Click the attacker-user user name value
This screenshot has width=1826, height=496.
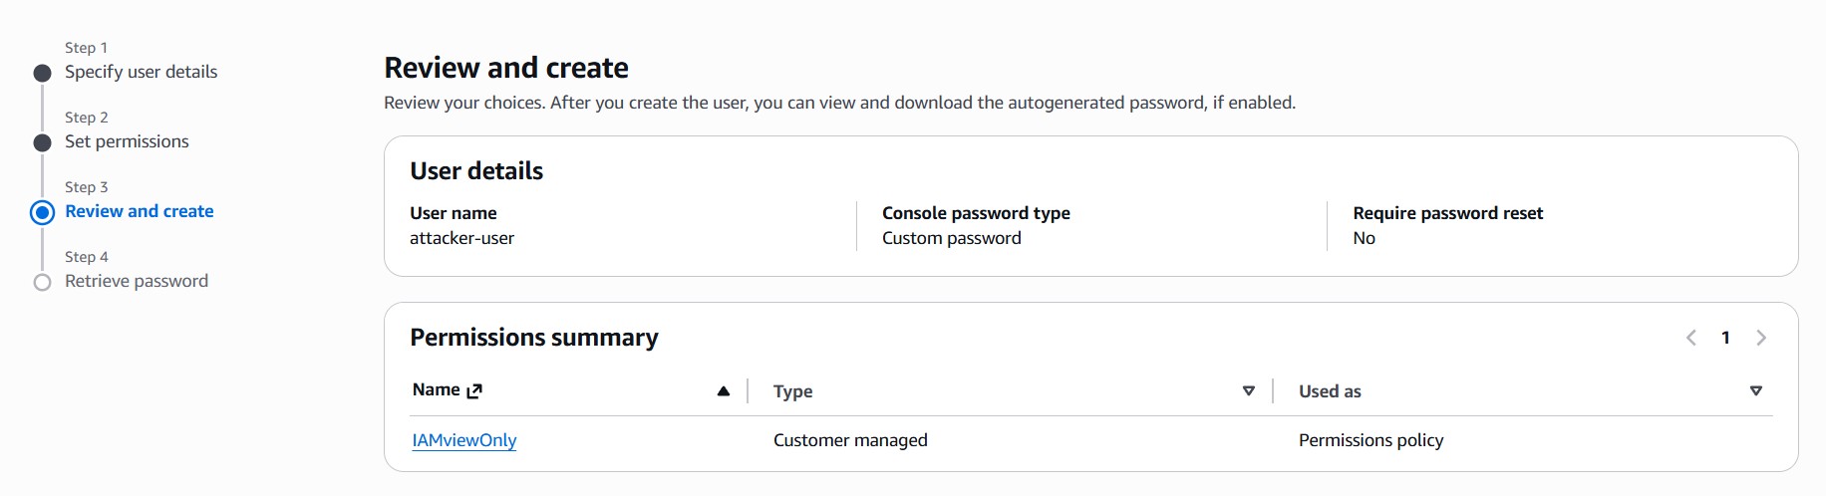[x=461, y=238]
